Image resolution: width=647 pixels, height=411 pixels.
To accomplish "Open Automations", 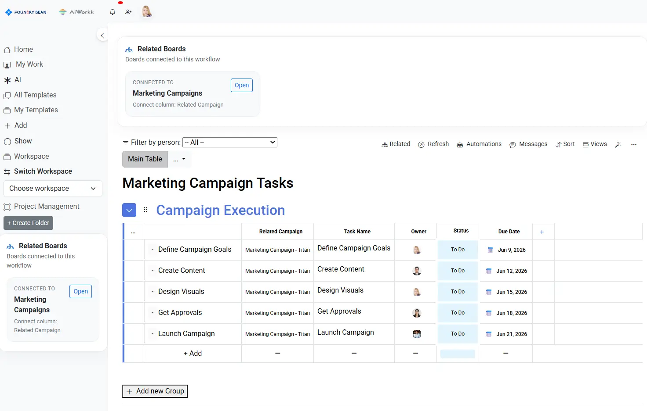I will coord(479,144).
